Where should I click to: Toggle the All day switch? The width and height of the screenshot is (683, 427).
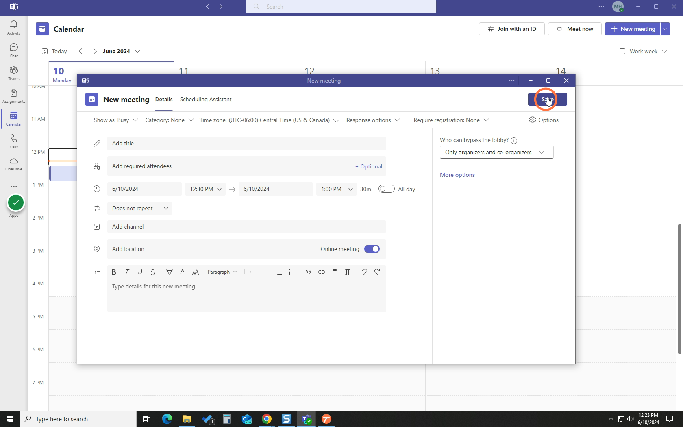click(x=386, y=189)
